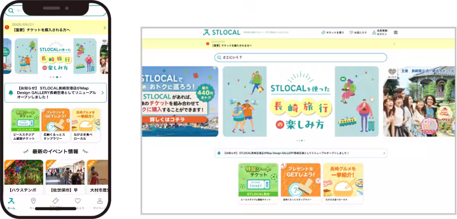
Task: Click the desktop お気に入り label
Action: tap(361, 33)
